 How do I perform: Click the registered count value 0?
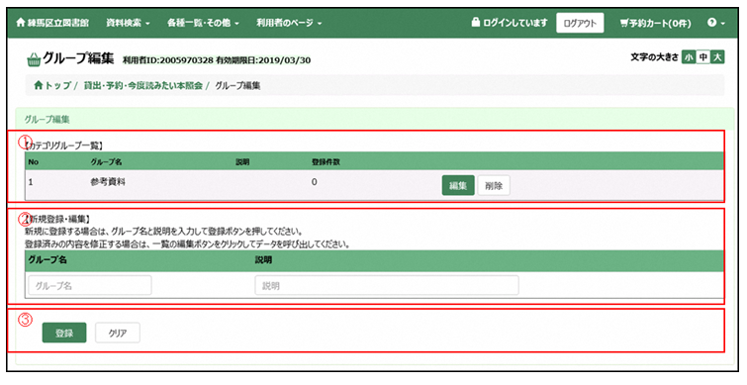[x=314, y=182]
